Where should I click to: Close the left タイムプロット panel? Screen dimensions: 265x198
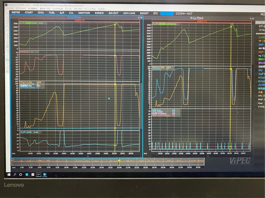click(141, 17)
